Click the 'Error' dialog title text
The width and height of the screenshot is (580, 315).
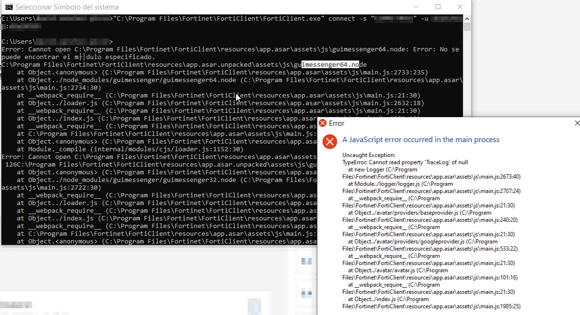click(x=337, y=123)
